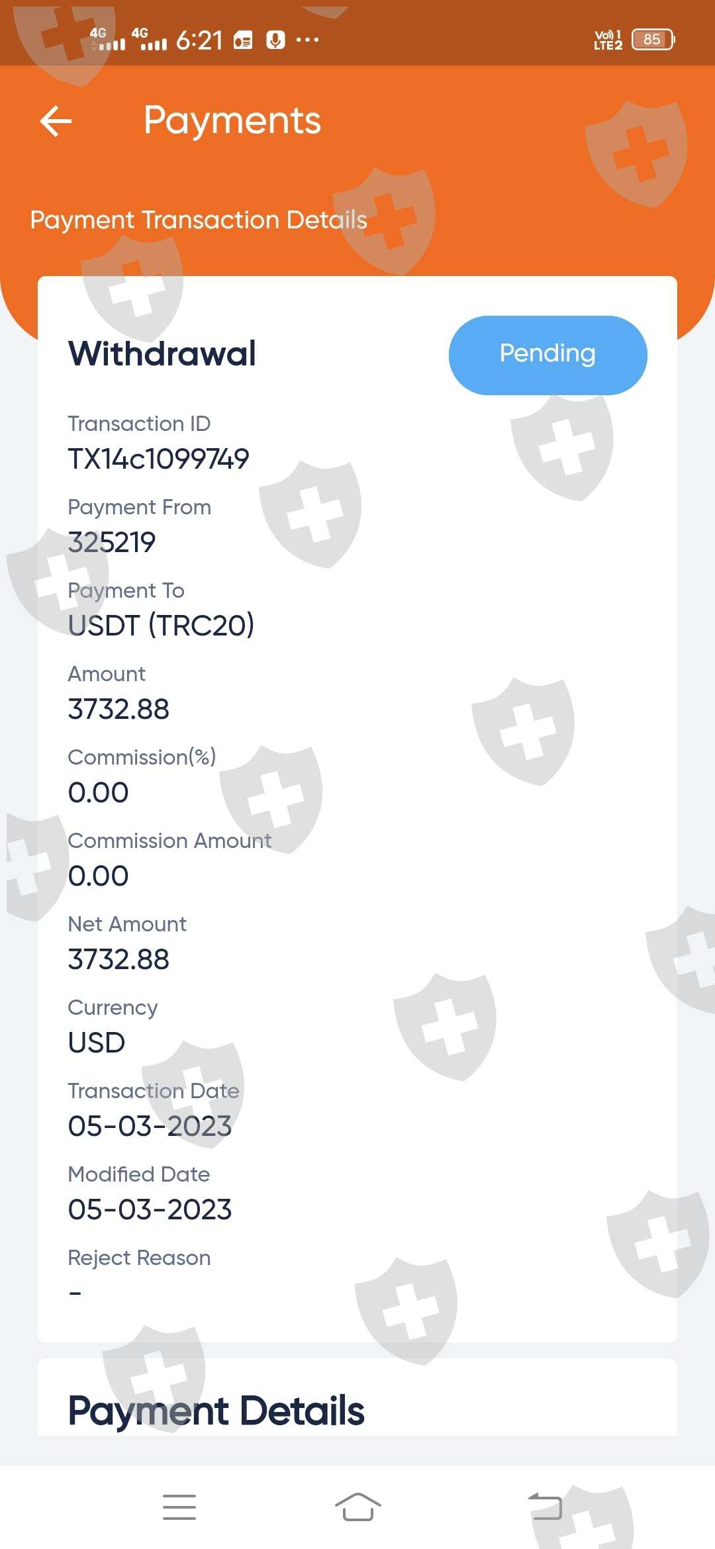
Task: Tap the battery indicator icon
Action: [653, 40]
